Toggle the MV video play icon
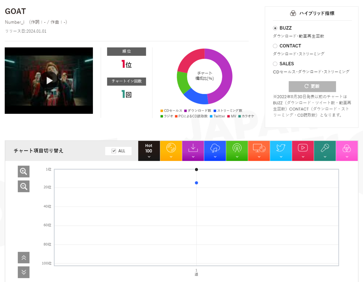This screenshot has height=282, width=363. tap(303, 151)
